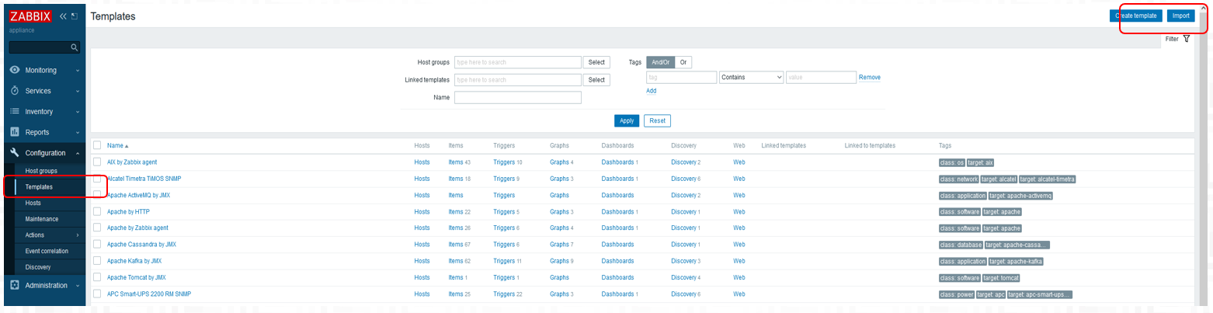Image resolution: width=1213 pixels, height=313 pixels.
Task: Open Discovery 4 for Apache Tomcat
Action: [x=686, y=277]
